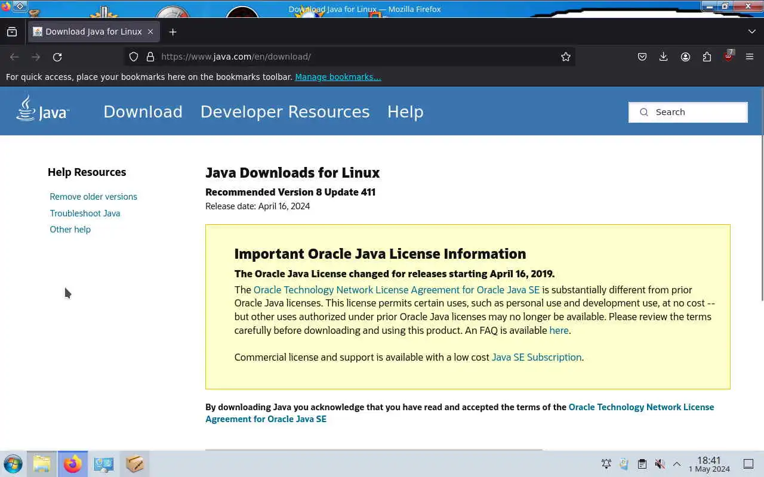
Task: Open the Manage bookmarks link
Action: click(338, 77)
